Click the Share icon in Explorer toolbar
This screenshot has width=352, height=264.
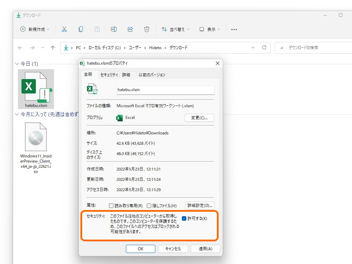click(x=130, y=29)
